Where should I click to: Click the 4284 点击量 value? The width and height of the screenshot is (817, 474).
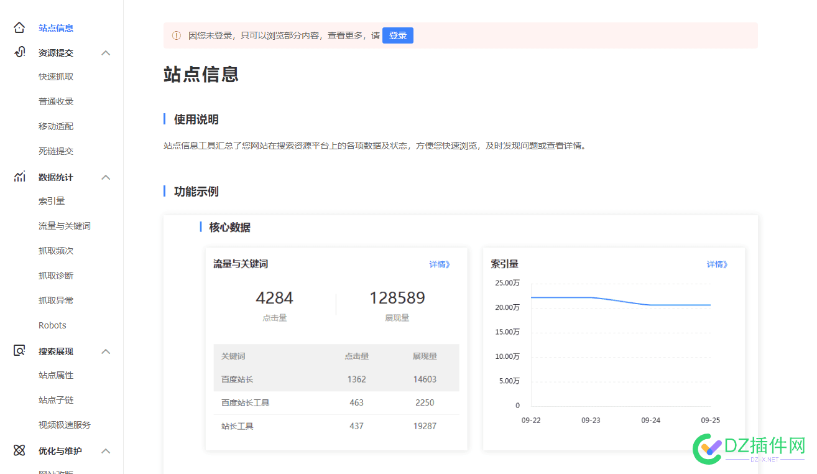pos(274,298)
